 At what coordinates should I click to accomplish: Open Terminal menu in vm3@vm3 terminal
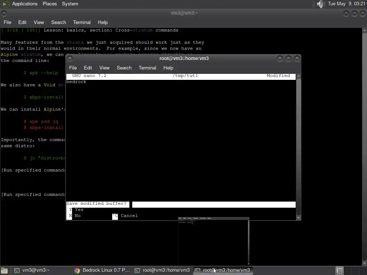point(82,23)
